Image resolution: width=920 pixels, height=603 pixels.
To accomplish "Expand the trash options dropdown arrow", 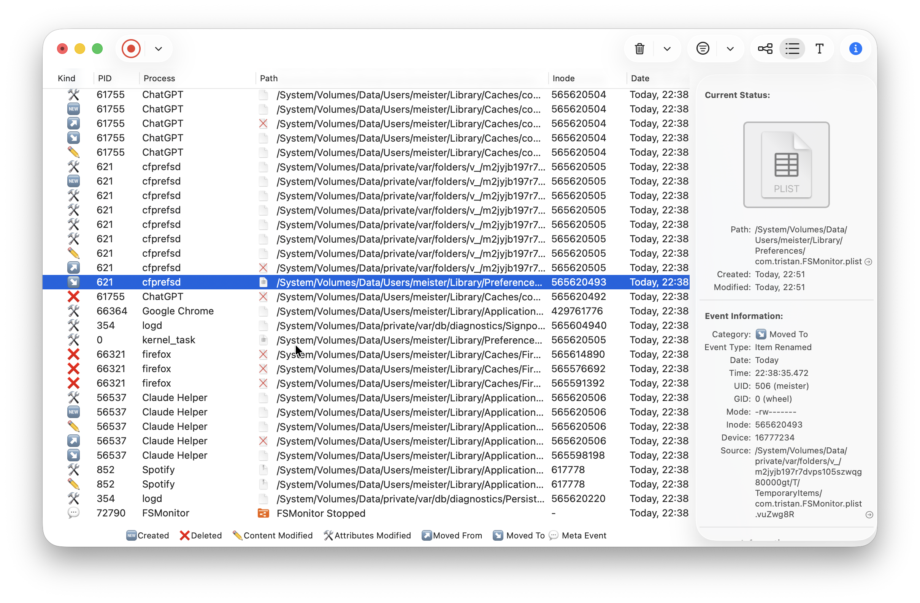I will [x=667, y=49].
